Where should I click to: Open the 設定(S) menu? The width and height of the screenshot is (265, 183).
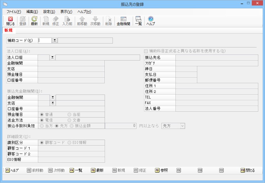click(x=49, y=12)
